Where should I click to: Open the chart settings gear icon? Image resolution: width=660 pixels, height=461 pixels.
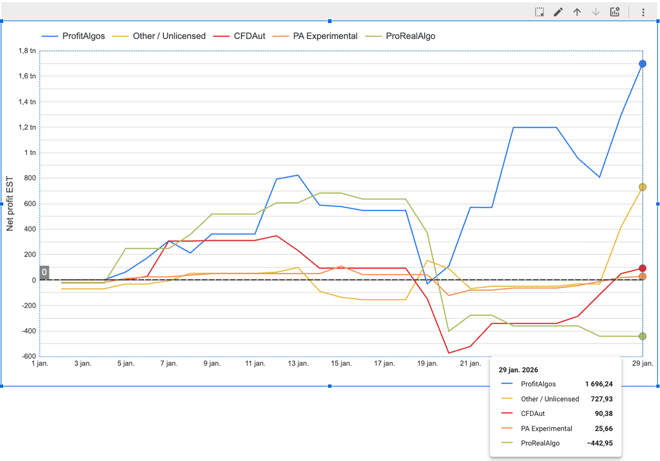tap(615, 12)
